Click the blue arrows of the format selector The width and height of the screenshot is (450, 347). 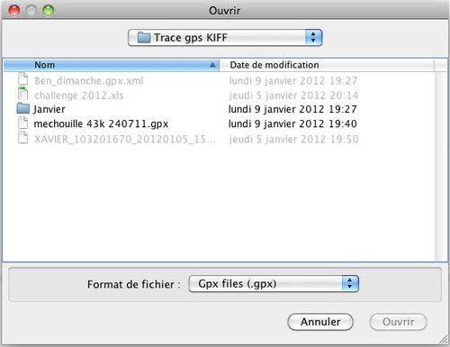click(x=350, y=284)
